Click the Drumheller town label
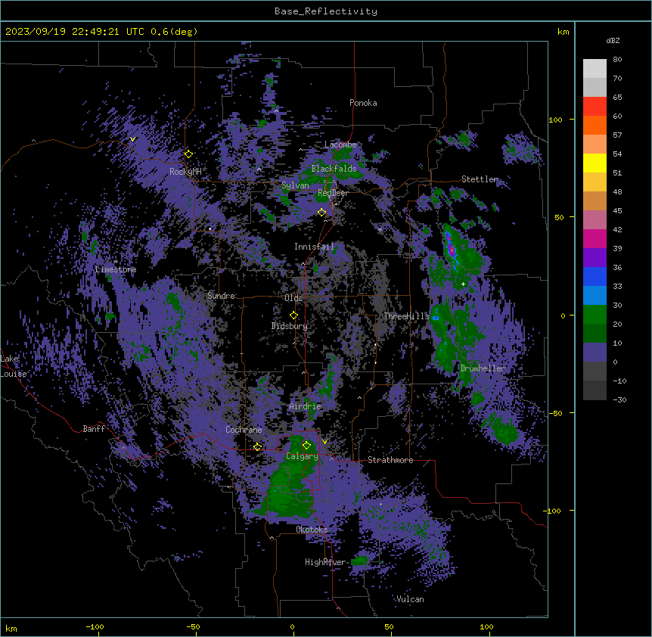The height and width of the screenshot is (637, 652). coord(483,368)
